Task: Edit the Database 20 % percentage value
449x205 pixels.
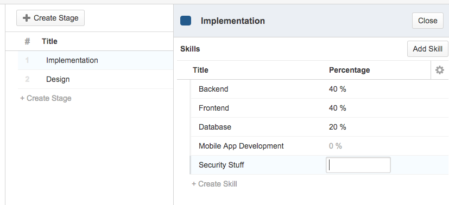Action: pos(338,127)
